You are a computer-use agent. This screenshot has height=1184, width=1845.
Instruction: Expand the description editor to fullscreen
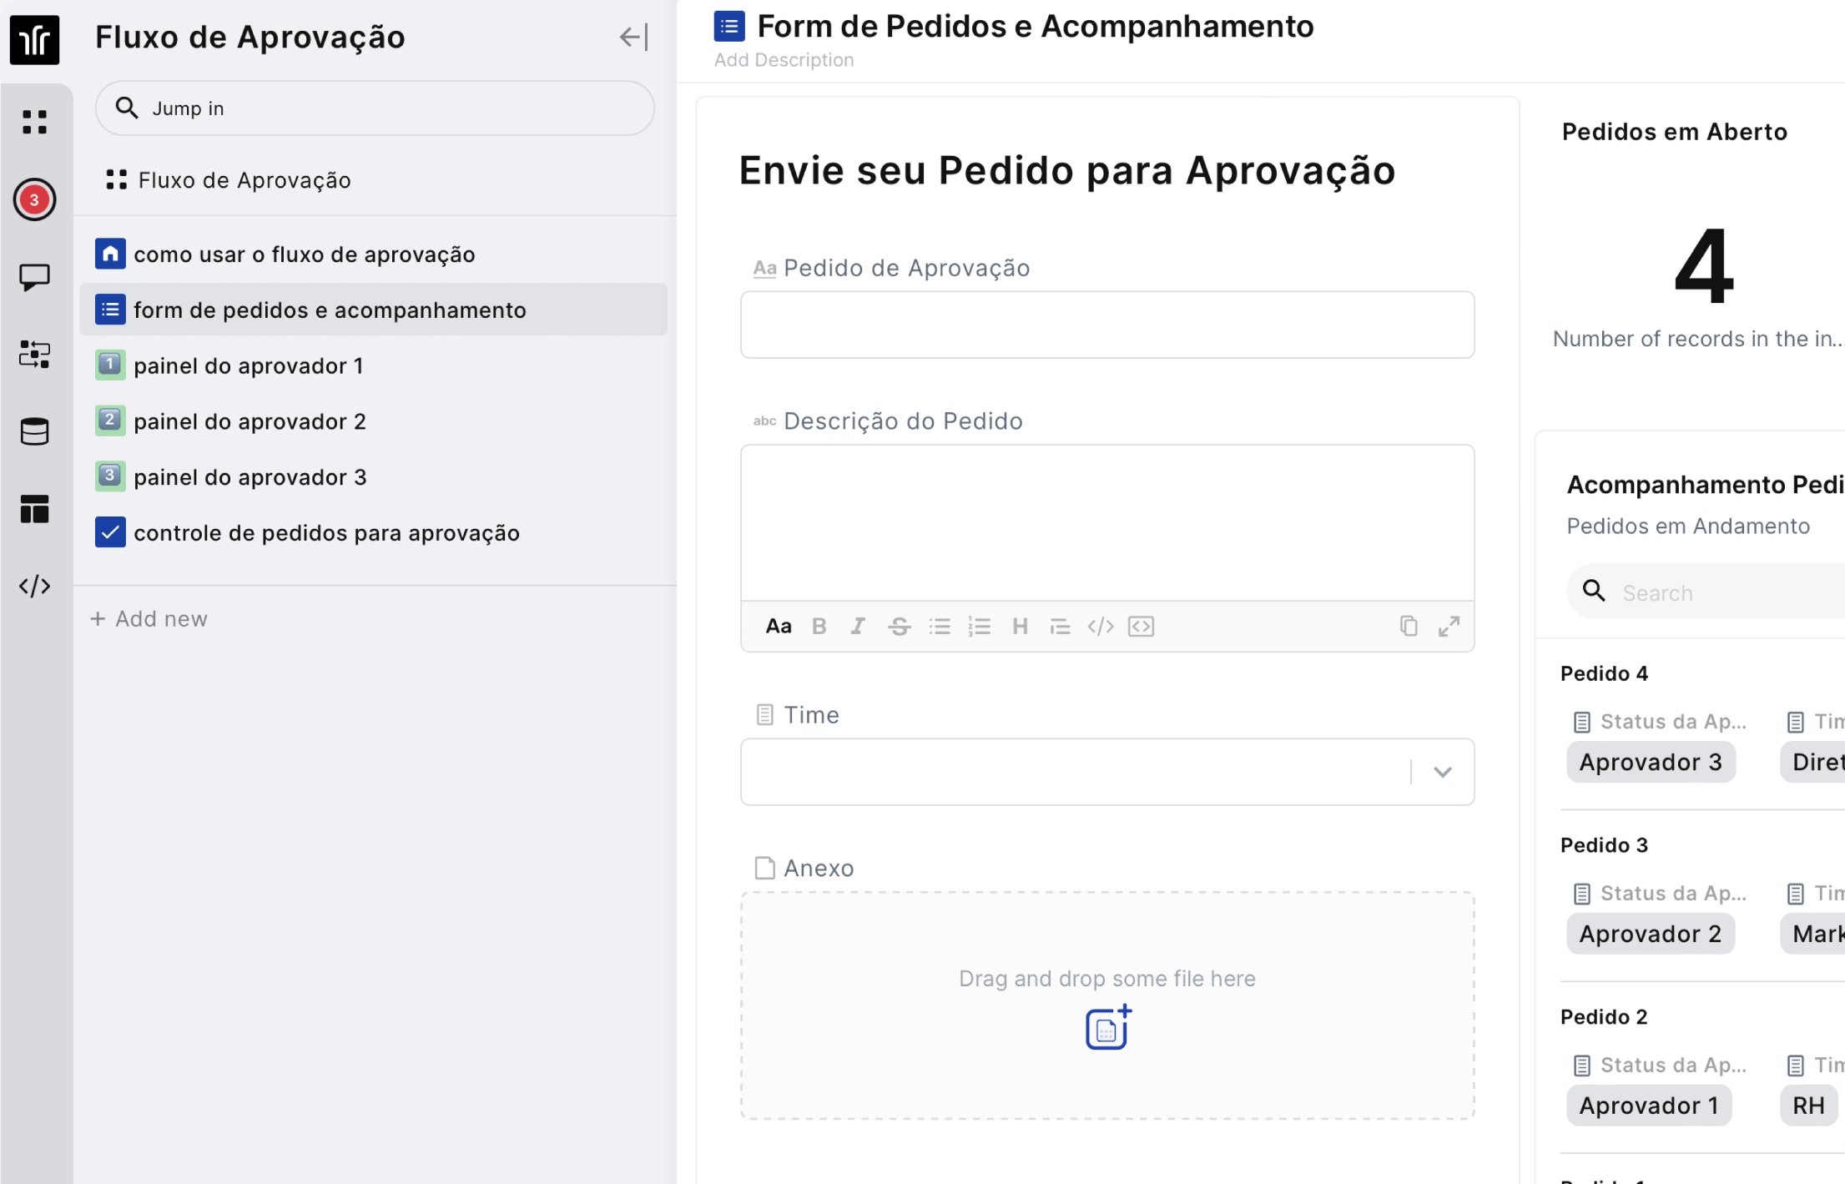click(1449, 627)
